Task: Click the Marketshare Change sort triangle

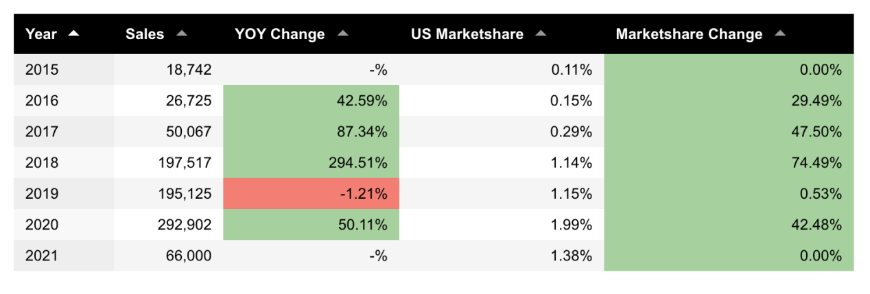Action: 779,33
